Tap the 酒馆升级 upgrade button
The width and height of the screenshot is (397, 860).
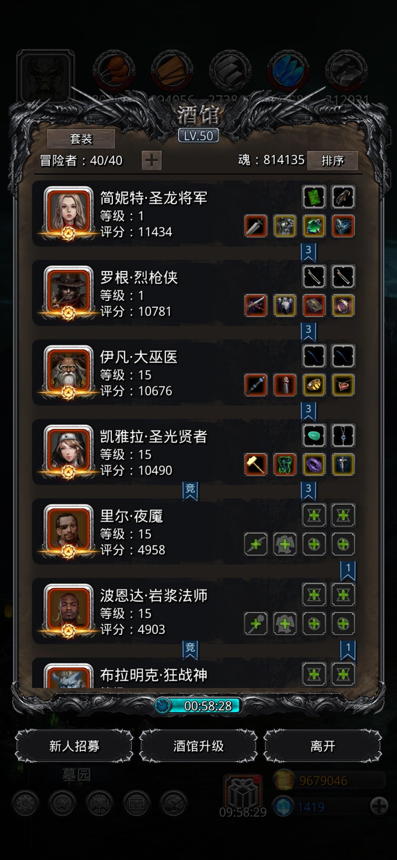click(198, 746)
